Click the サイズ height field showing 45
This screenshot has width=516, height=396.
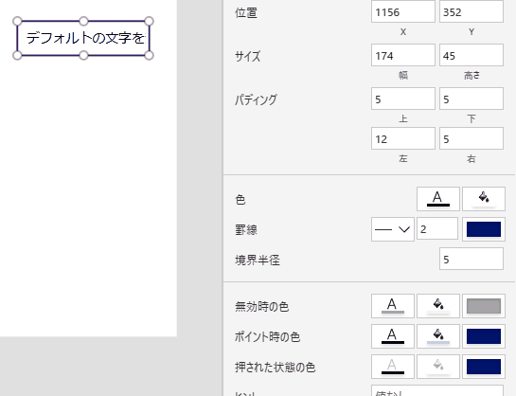tap(472, 55)
